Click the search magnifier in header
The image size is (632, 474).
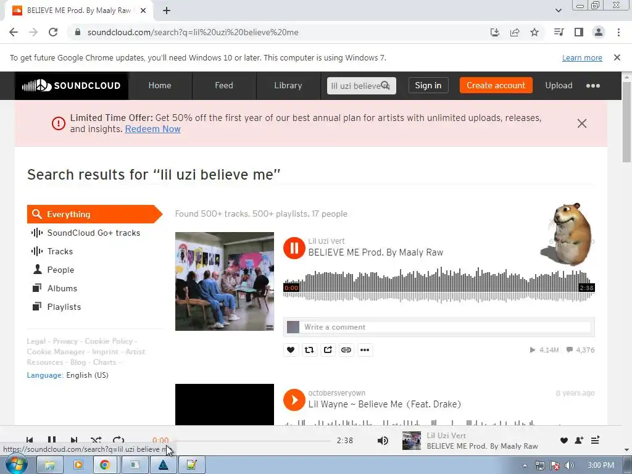(385, 85)
